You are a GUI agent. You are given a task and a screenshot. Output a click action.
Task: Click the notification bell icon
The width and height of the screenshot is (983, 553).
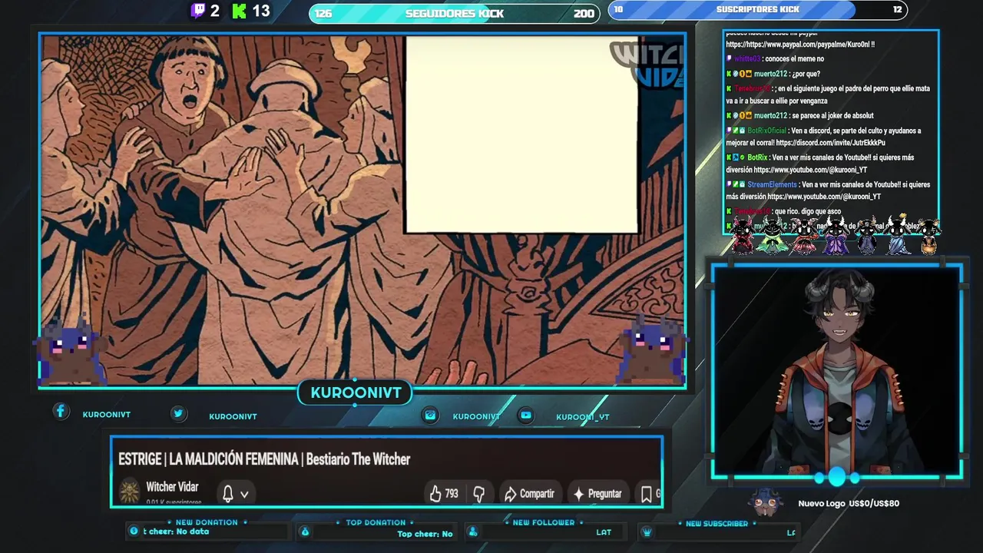point(228,494)
